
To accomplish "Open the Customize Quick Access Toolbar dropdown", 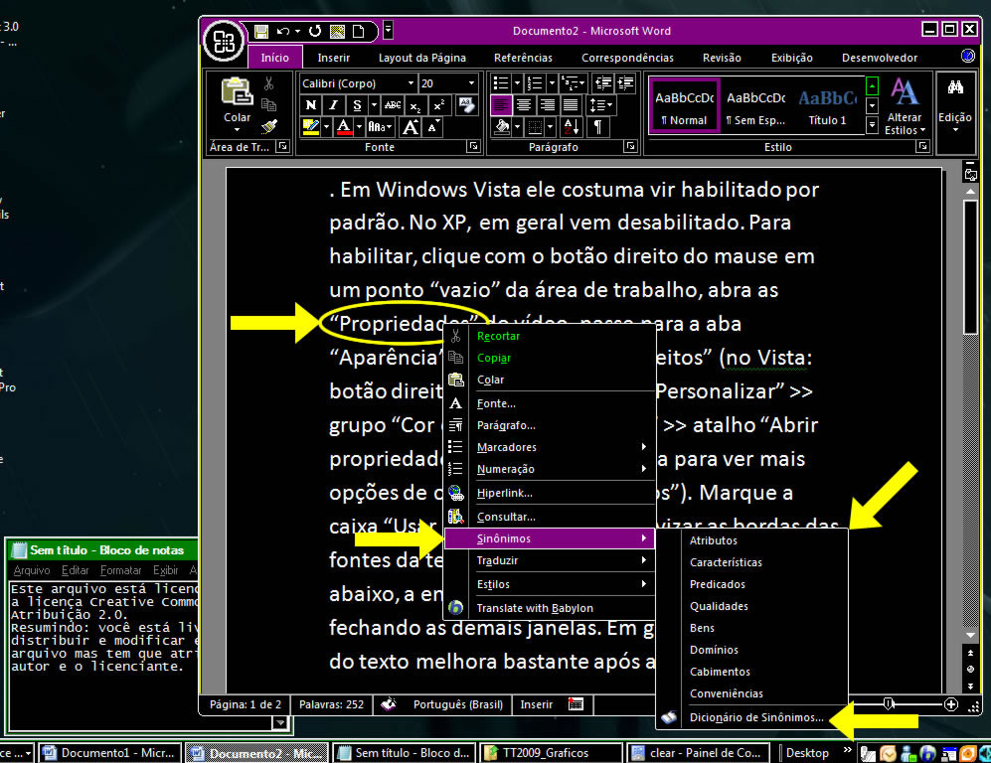I will [388, 31].
